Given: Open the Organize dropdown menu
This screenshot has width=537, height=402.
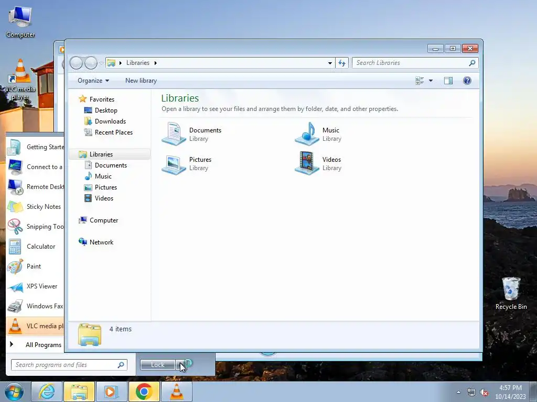Looking at the screenshot, I should coord(93,81).
